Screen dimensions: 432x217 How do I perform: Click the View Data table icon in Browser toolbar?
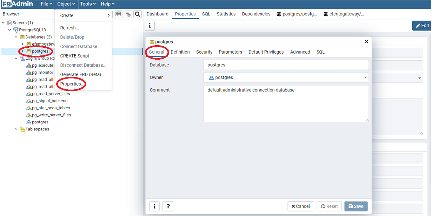click(x=118, y=14)
